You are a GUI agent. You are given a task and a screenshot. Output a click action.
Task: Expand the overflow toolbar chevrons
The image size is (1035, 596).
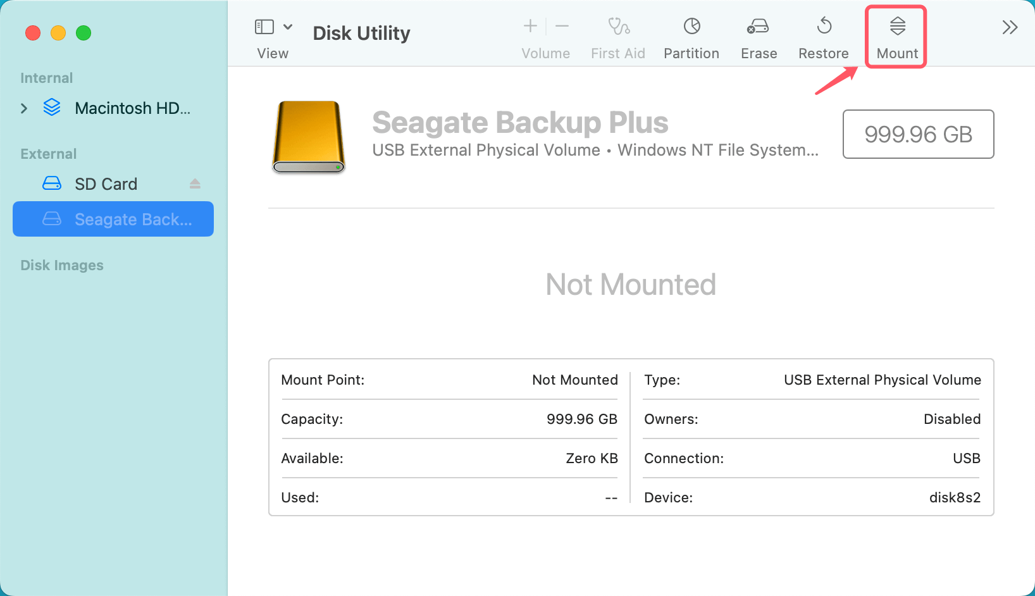1010,26
